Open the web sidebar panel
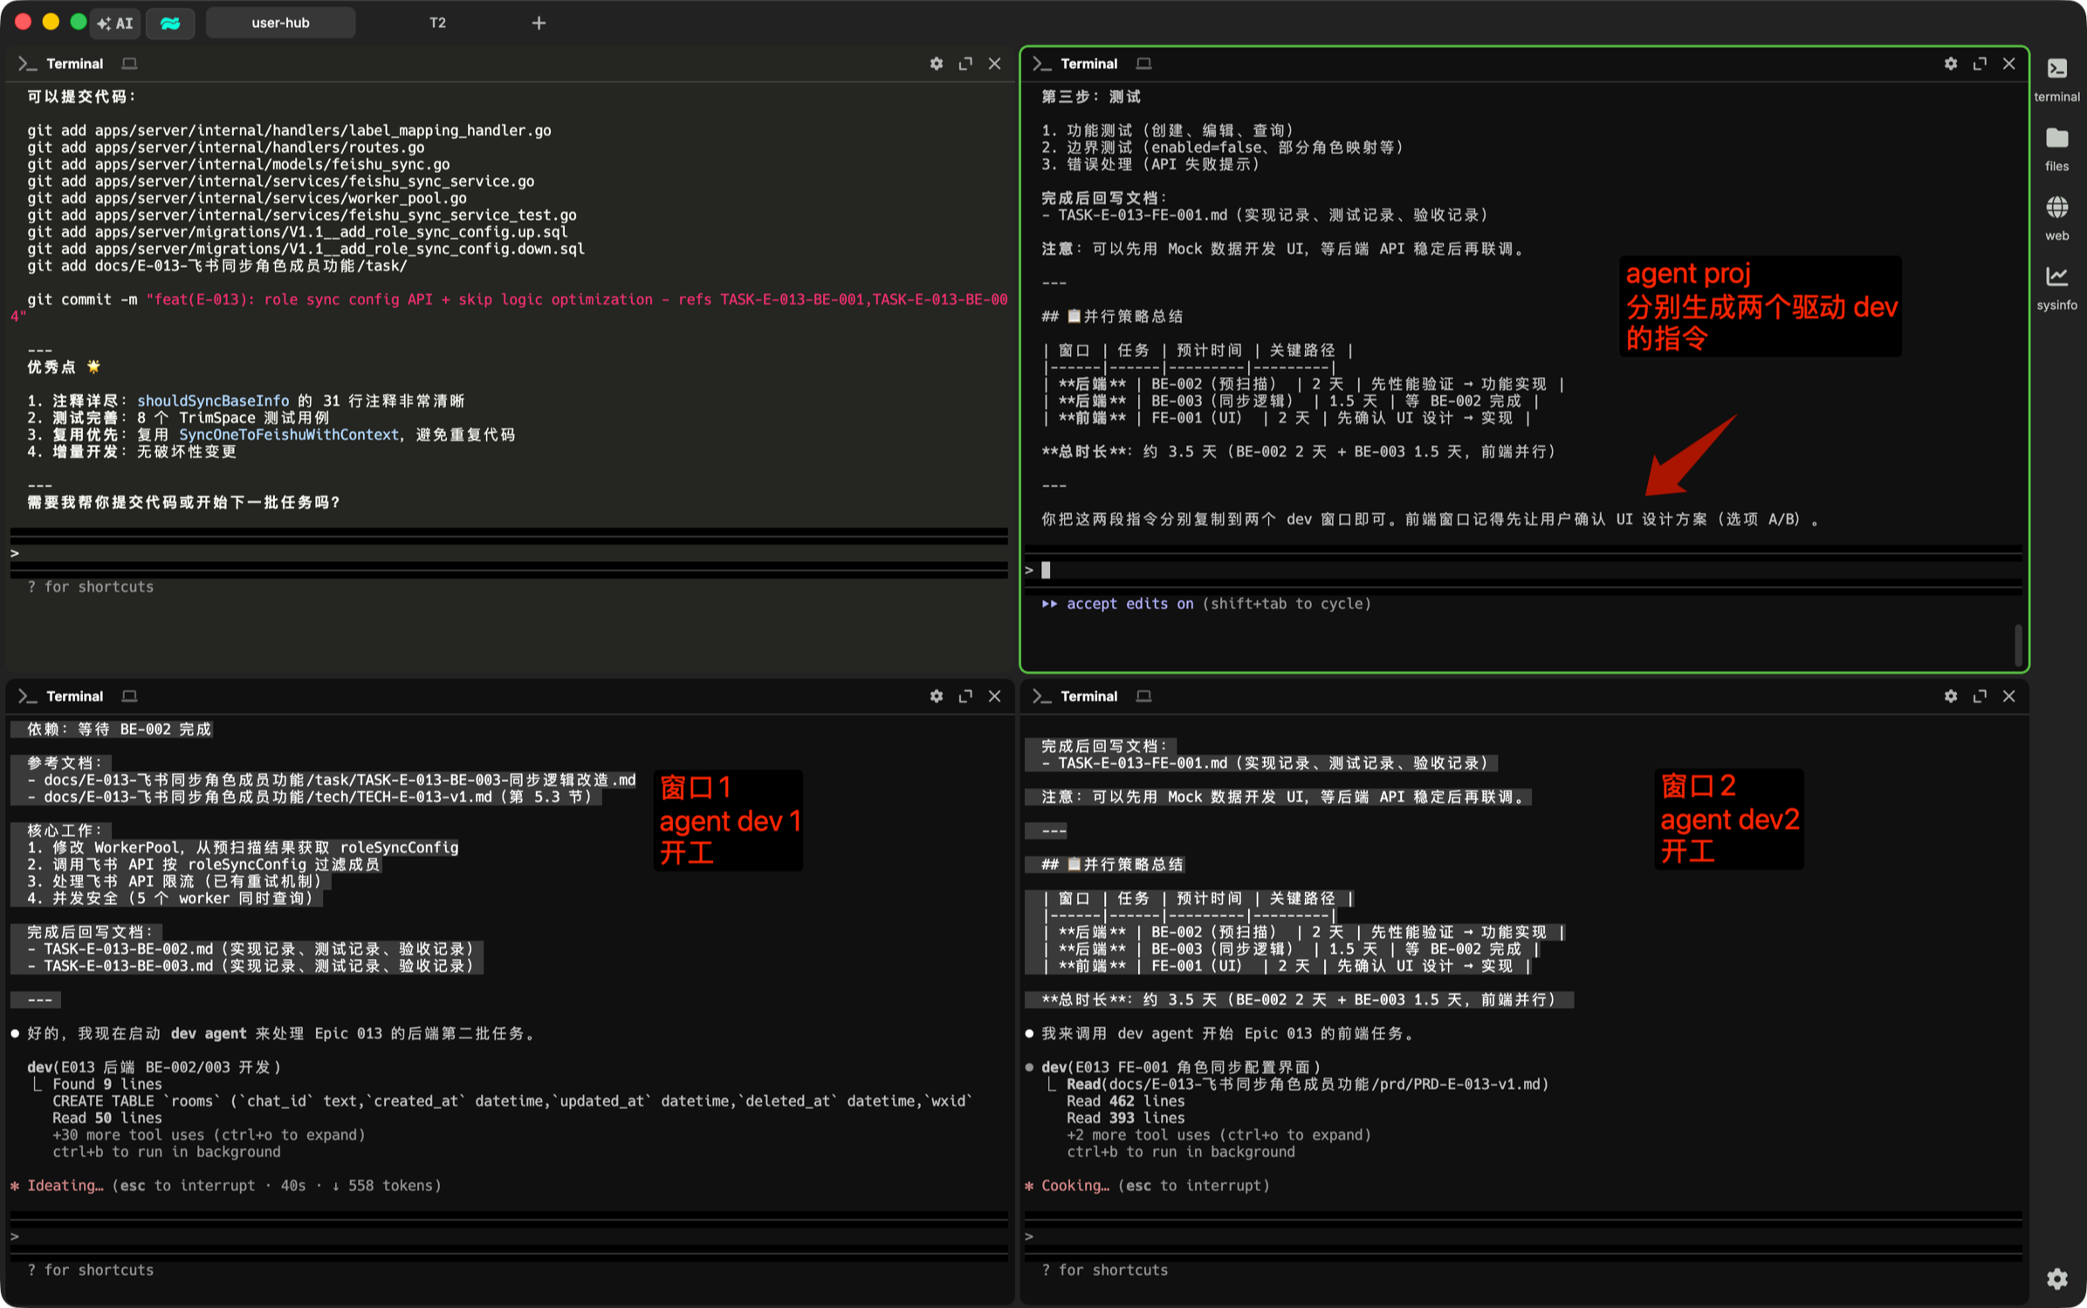The image size is (2087, 1308). tap(2056, 209)
